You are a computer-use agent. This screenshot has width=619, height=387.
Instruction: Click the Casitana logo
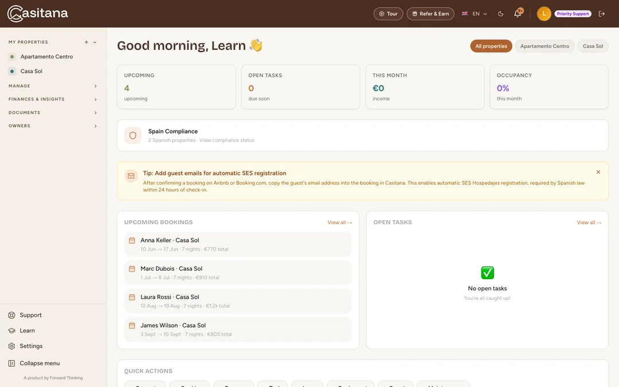point(37,13)
